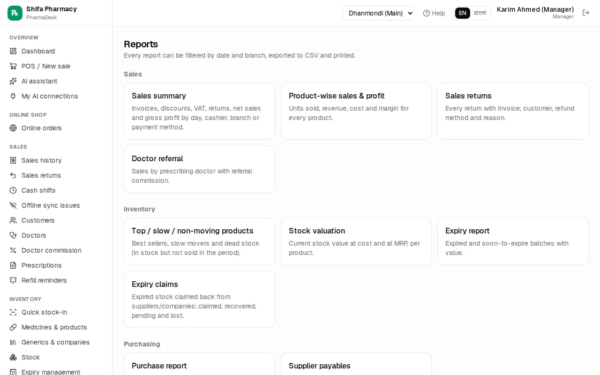Click the Shifa Pharmacy Rx logo icon
This screenshot has width=600, height=375.
pyautogui.click(x=15, y=13)
